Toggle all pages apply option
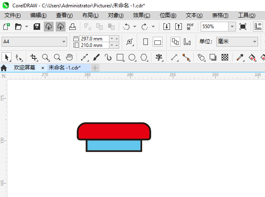Screen dimensions: 265x197 175,42
